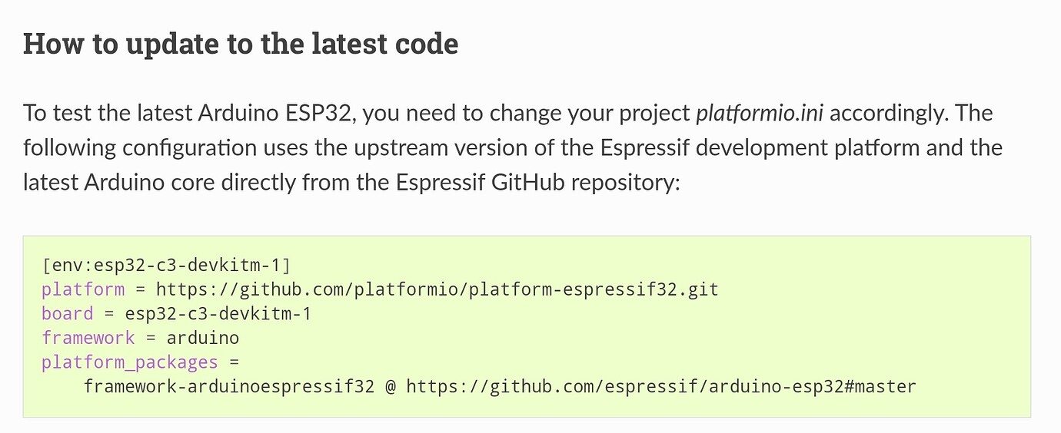Image resolution: width=1061 pixels, height=433 pixels.
Task: Click the purple 'platform' key in code
Action: coord(83,290)
